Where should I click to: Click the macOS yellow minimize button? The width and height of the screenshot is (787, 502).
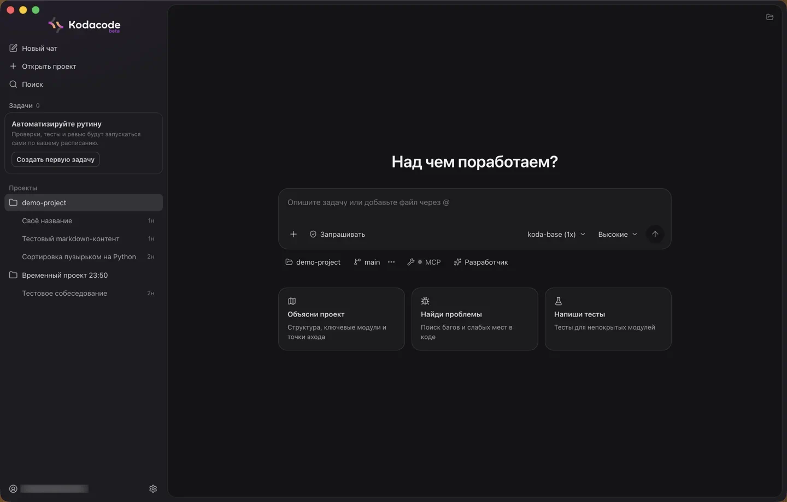coord(23,10)
